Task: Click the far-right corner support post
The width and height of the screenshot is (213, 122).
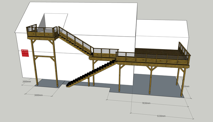Action: (x=183, y=82)
